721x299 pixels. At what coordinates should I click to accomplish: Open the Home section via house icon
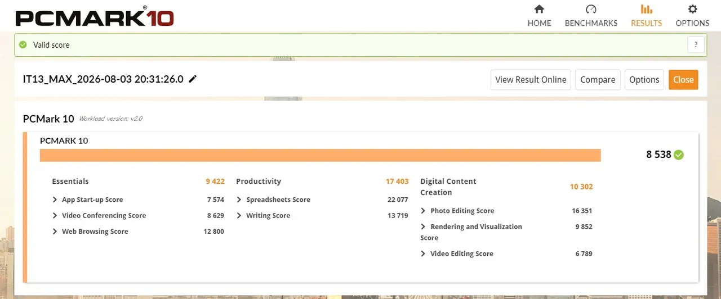pos(539,9)
